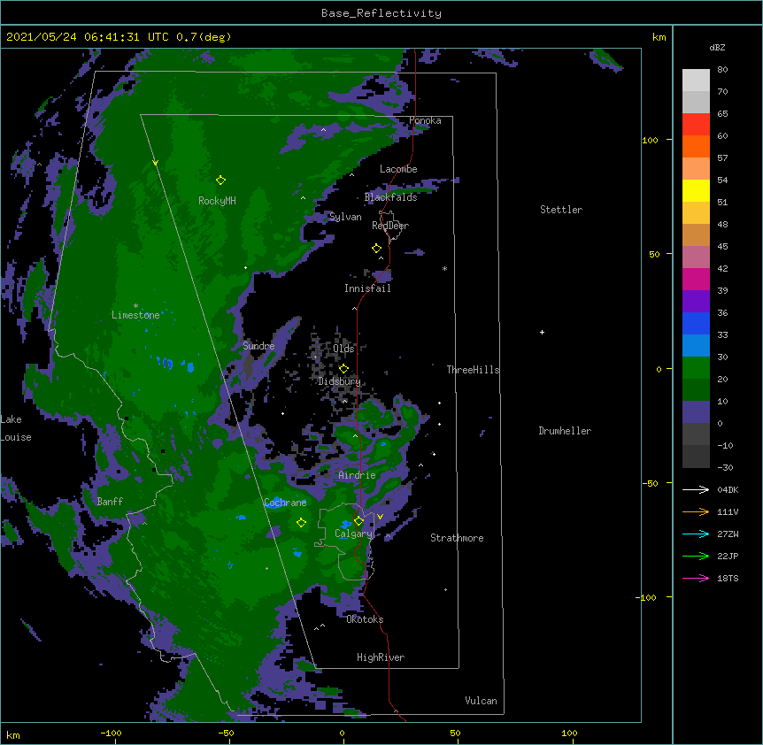Pick the white 70-80 dBZ swatch

(x=696, y=81)
